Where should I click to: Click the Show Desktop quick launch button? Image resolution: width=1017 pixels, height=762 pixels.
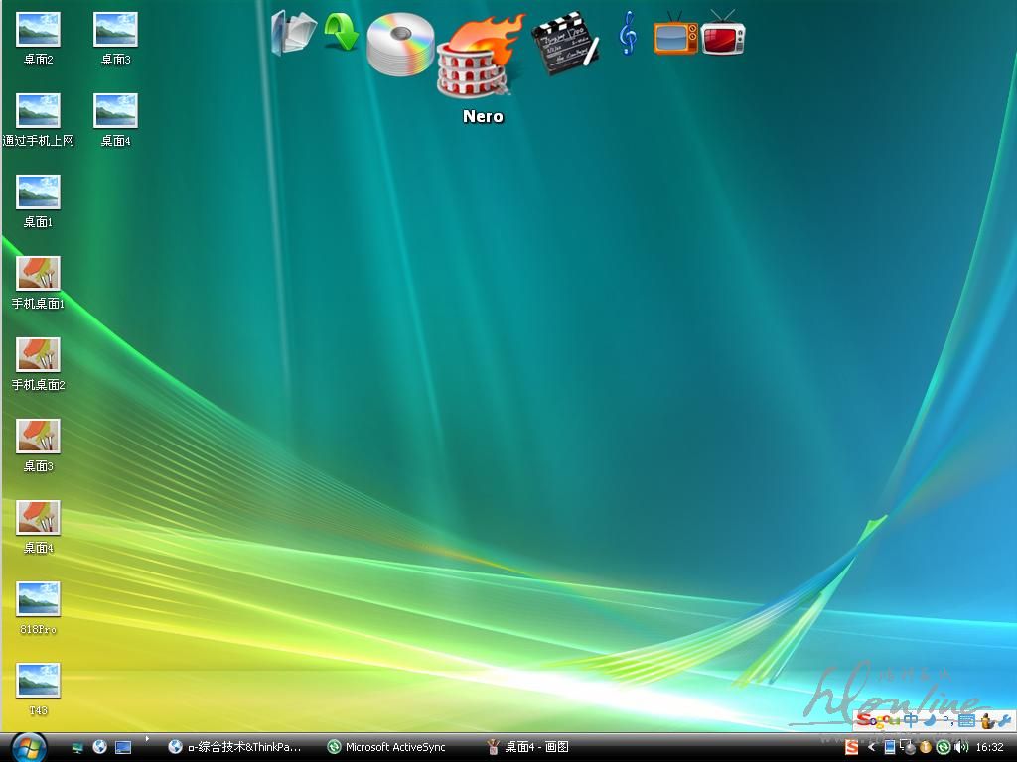coord(123,747)
